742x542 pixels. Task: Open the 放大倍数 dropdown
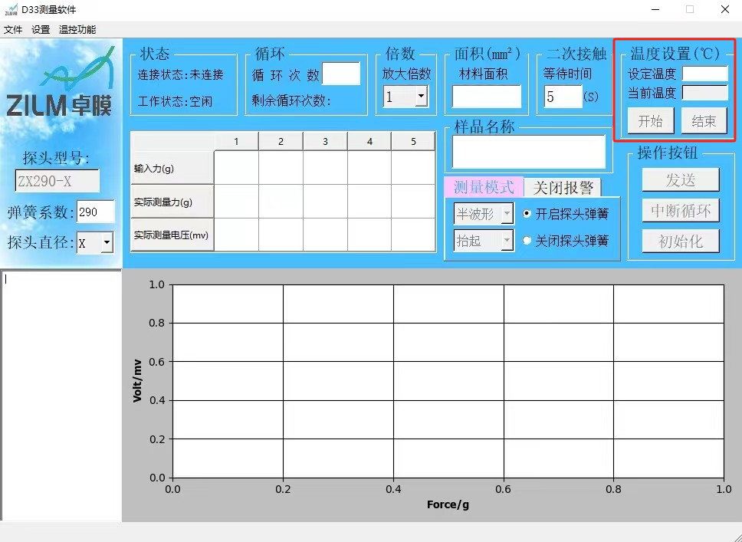pos(421,97)
